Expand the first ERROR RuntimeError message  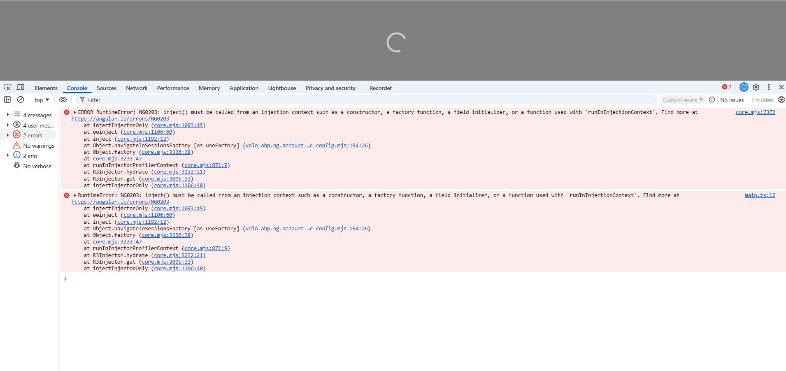click(x=75, y=112)
